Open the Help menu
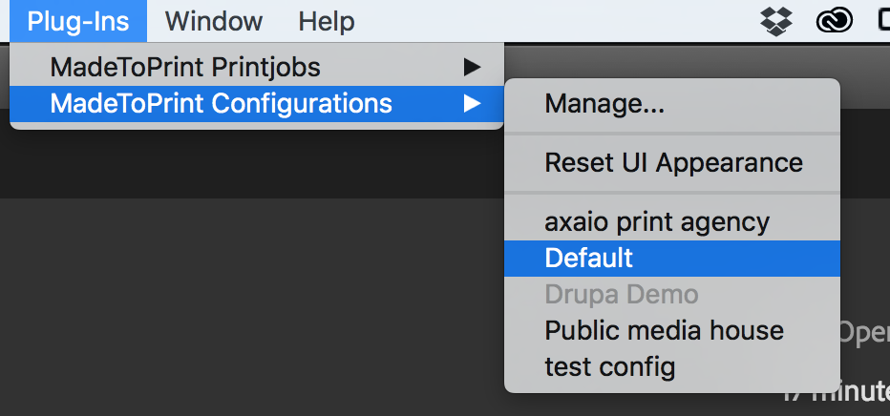Screen dimensions: 890x416 click(327, 22)
